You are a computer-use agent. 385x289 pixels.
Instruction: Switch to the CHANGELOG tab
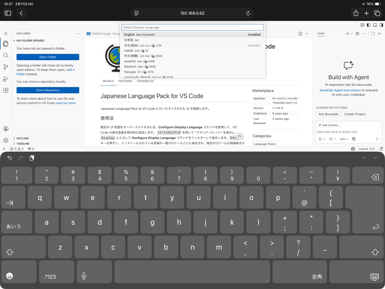coord(145,81)
